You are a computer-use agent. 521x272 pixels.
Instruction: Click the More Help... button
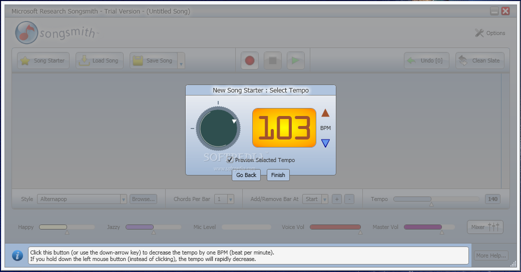(491, 255)
